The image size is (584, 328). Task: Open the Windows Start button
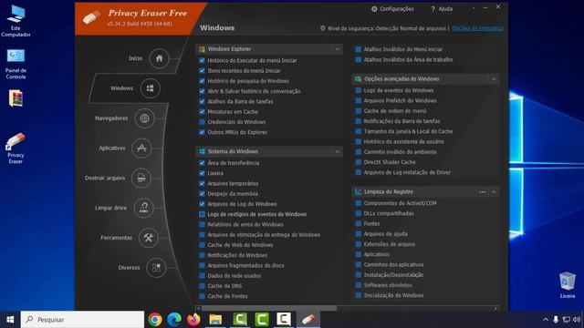click(x=10, y=320)
